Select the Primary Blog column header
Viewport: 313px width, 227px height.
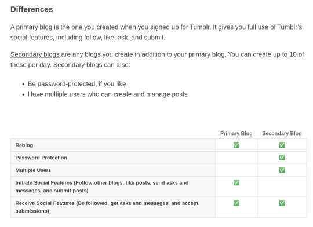(x=236, y=133)
